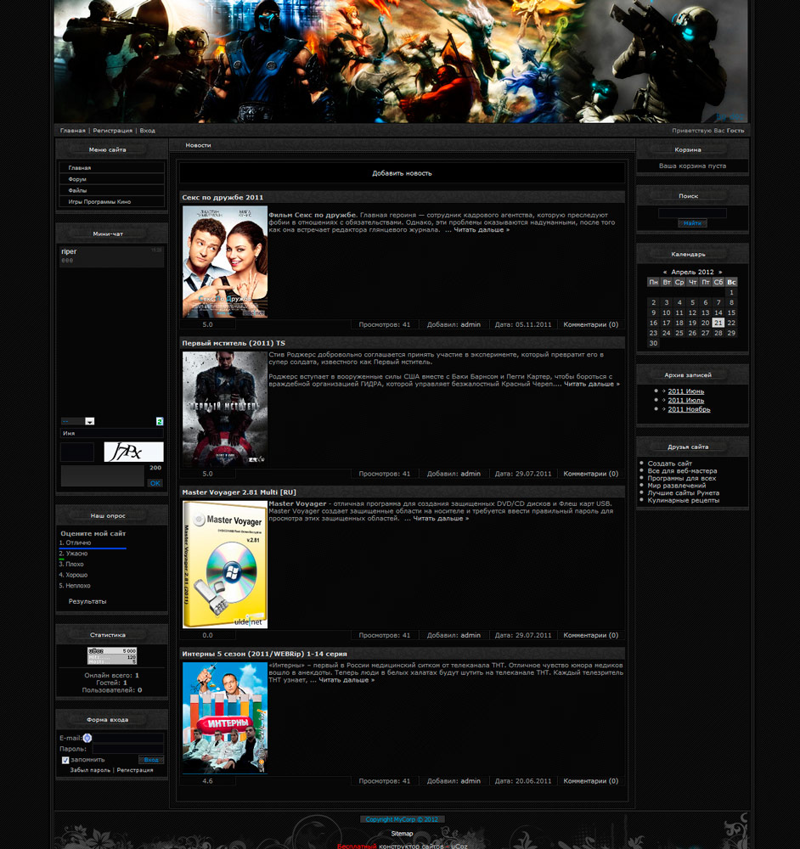Open news title 'Первый мститель (2011) TS'
The width and height of the screenshot is (800, 849).
coord(234,343)
